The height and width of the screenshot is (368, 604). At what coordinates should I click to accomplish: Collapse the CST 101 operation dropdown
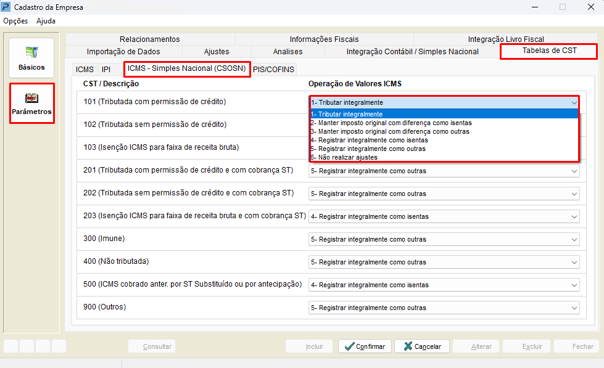(574, 103)
